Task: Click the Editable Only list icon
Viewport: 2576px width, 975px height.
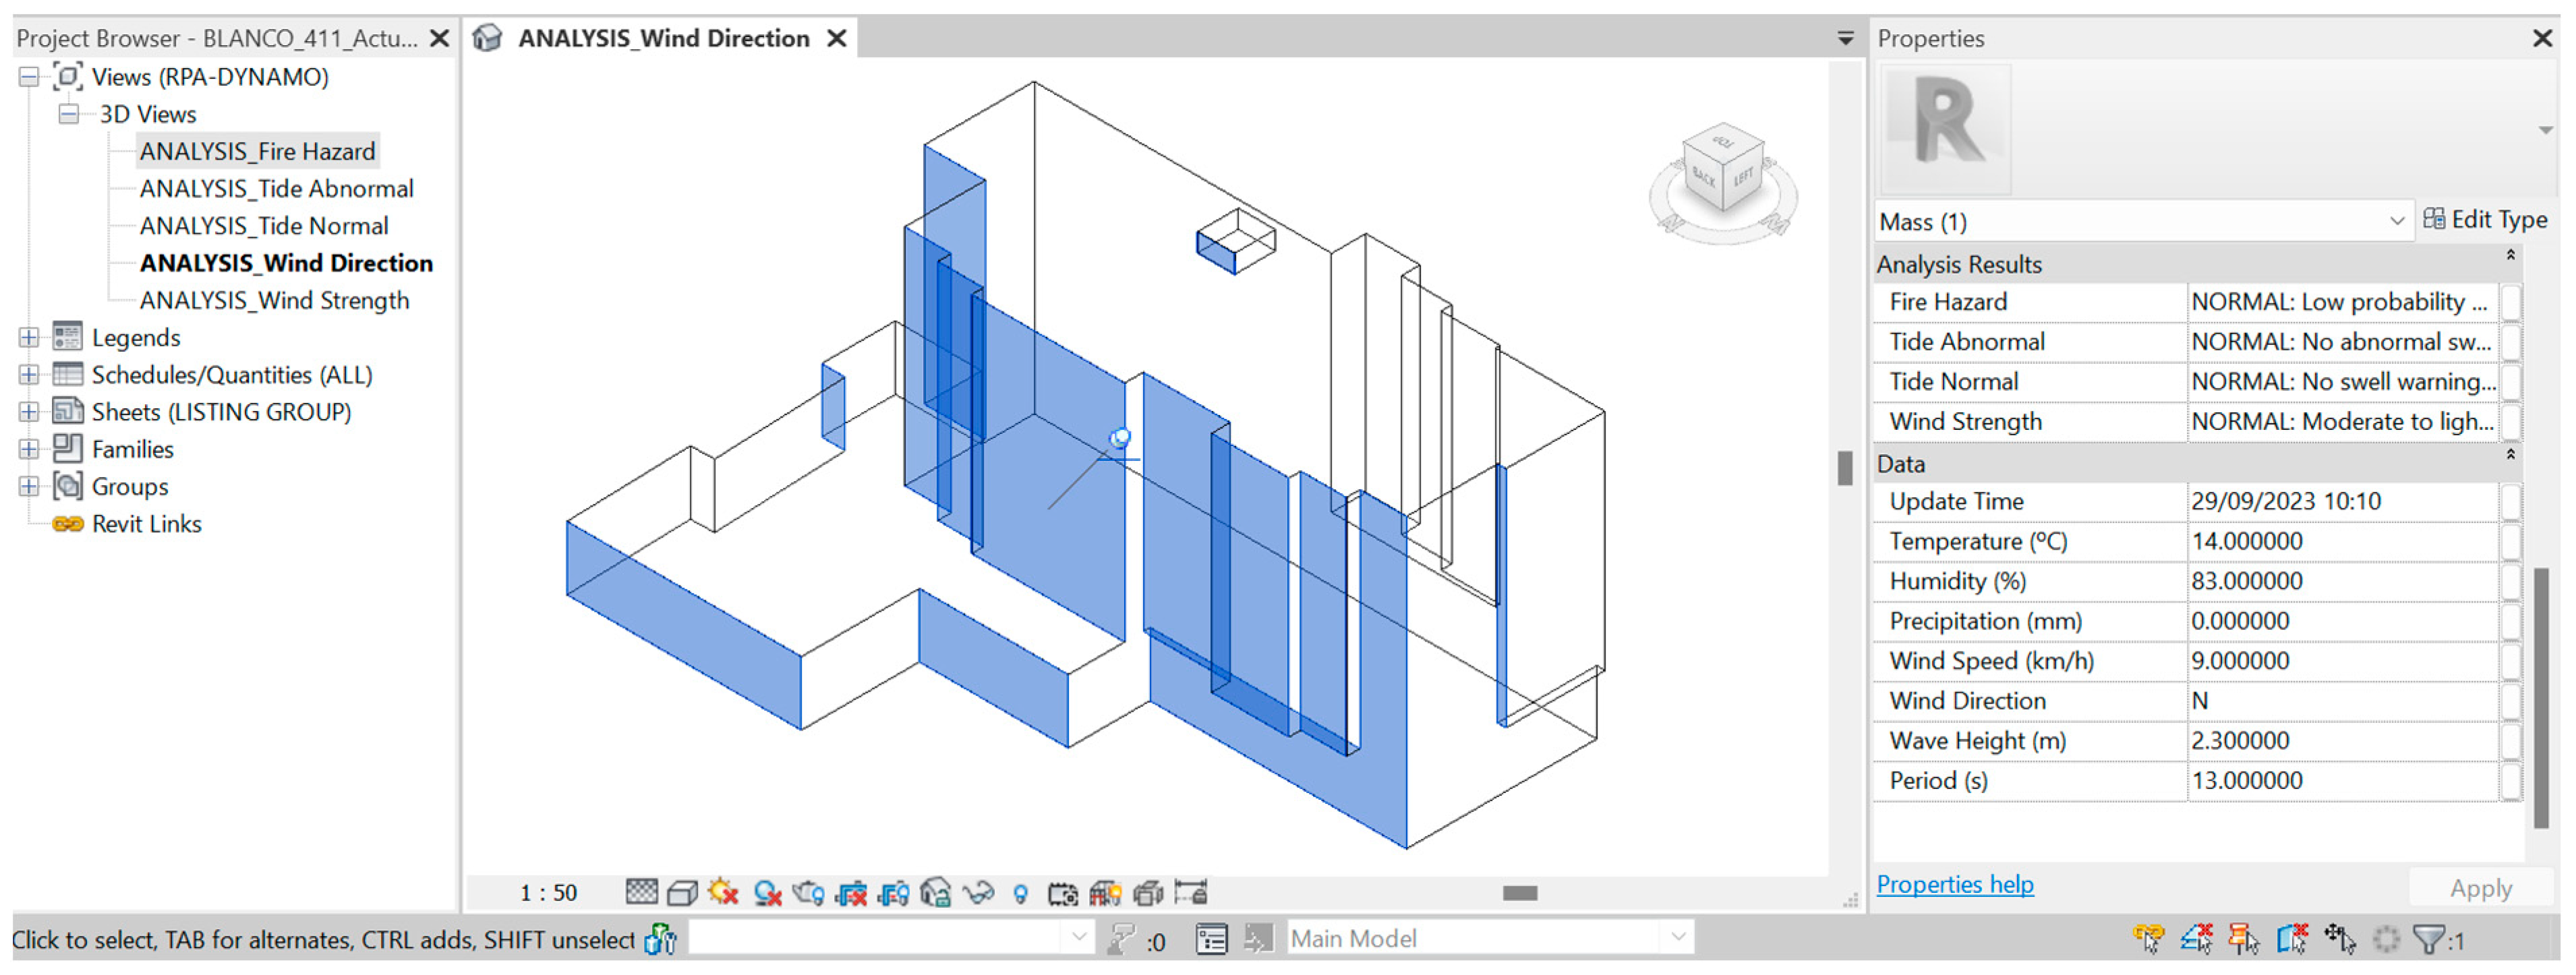Action: 1211,939
